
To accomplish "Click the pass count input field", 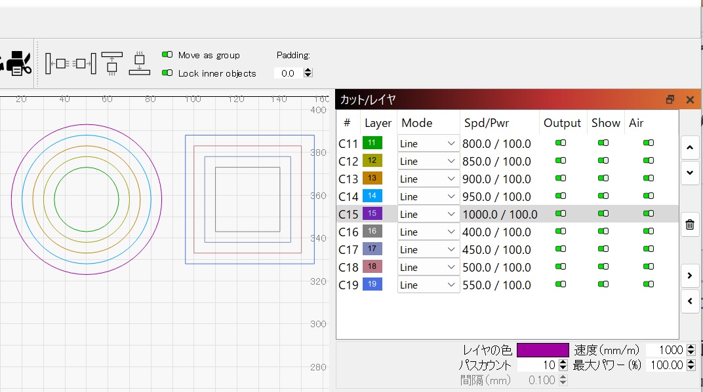I will (x=536, y=365).
